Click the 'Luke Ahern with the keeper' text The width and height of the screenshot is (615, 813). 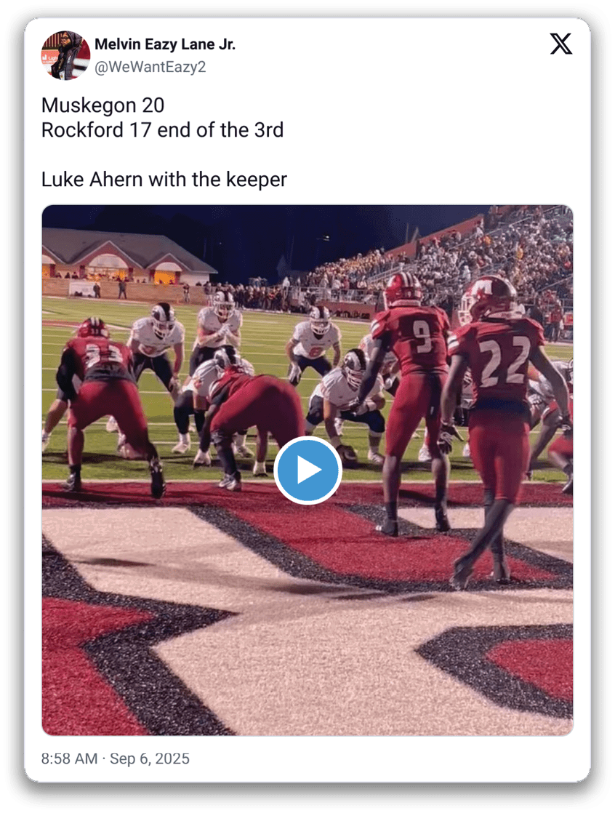click(164, 180)
